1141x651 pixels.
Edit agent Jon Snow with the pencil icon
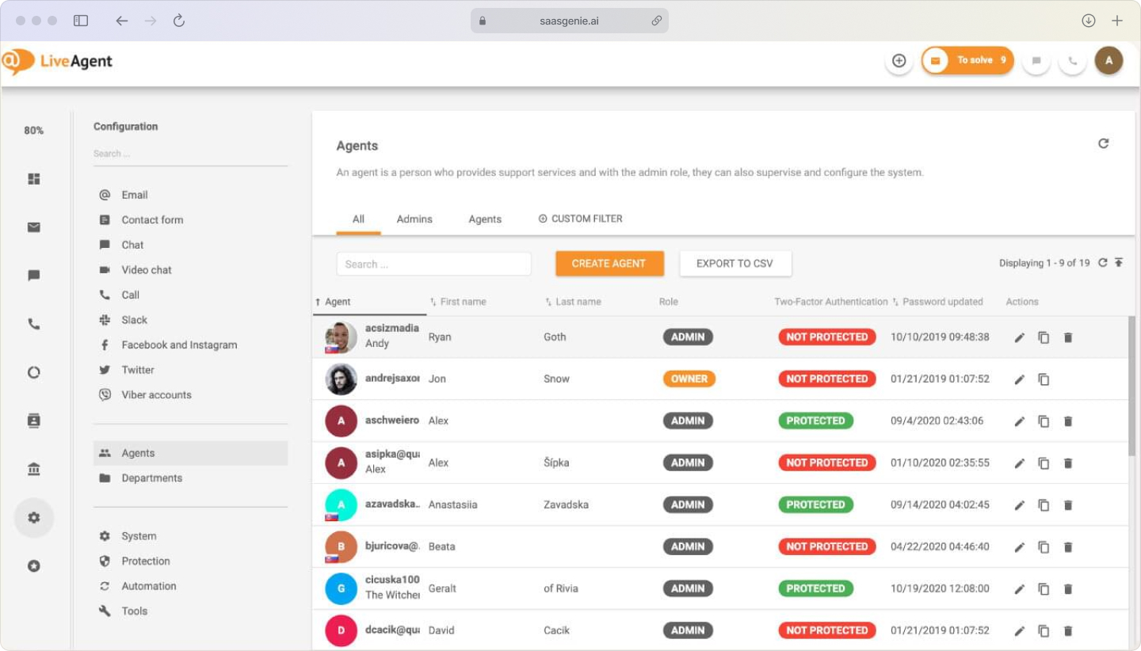(1019, 379)
